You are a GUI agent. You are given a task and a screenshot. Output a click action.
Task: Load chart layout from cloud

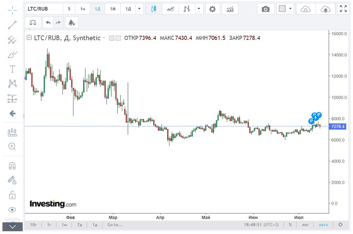coord(306,9)
